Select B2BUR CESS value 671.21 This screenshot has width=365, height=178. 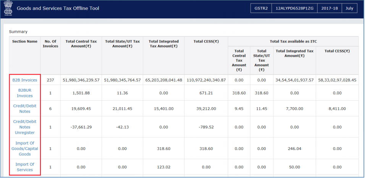[x=206, y=93]
